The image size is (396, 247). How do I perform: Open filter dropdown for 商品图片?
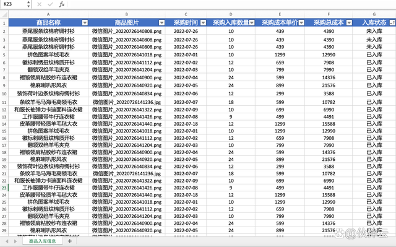coord(161,23)
